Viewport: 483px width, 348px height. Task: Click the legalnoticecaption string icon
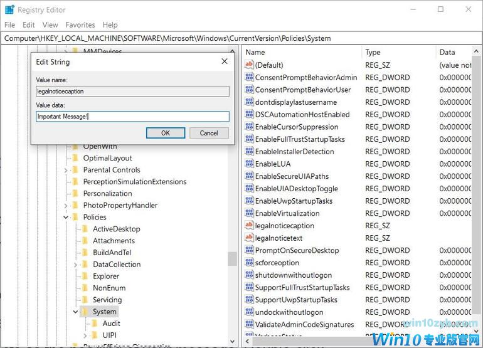click(249, 225)
